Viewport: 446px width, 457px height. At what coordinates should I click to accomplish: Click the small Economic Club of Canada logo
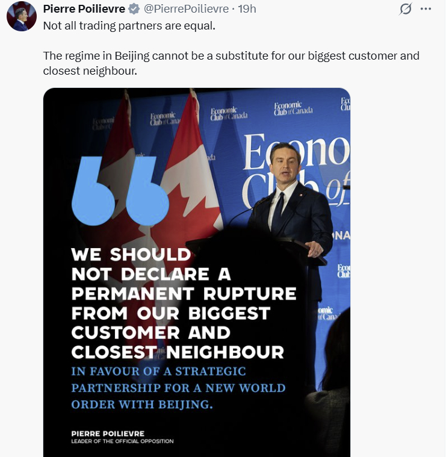point(229,113)
